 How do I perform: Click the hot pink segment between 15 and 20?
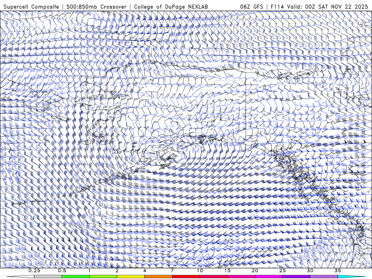tap(241, 277)
